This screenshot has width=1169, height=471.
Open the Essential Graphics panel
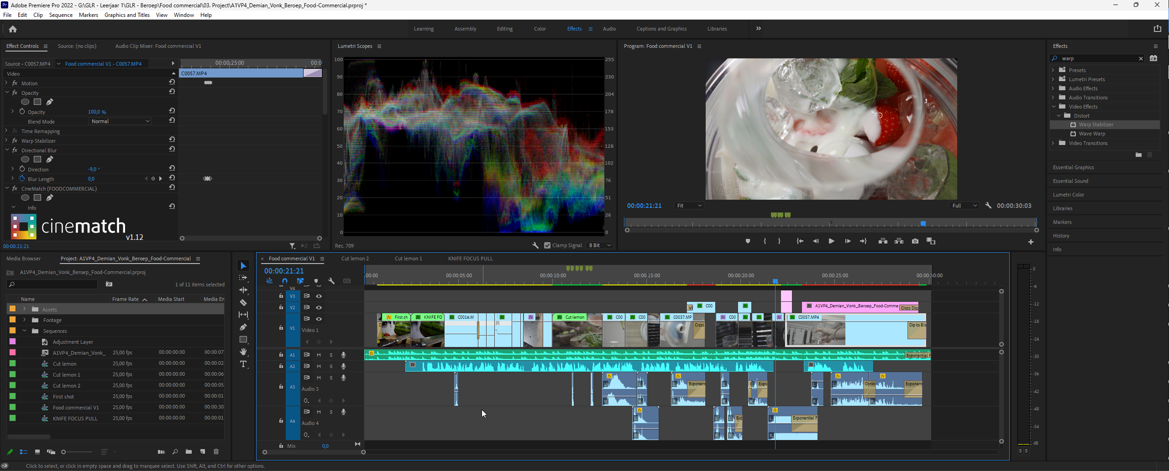[1073, 167]
